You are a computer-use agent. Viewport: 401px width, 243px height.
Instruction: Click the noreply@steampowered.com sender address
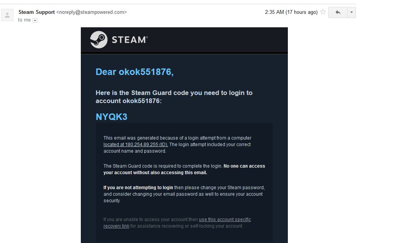click(x=92, y=12)
